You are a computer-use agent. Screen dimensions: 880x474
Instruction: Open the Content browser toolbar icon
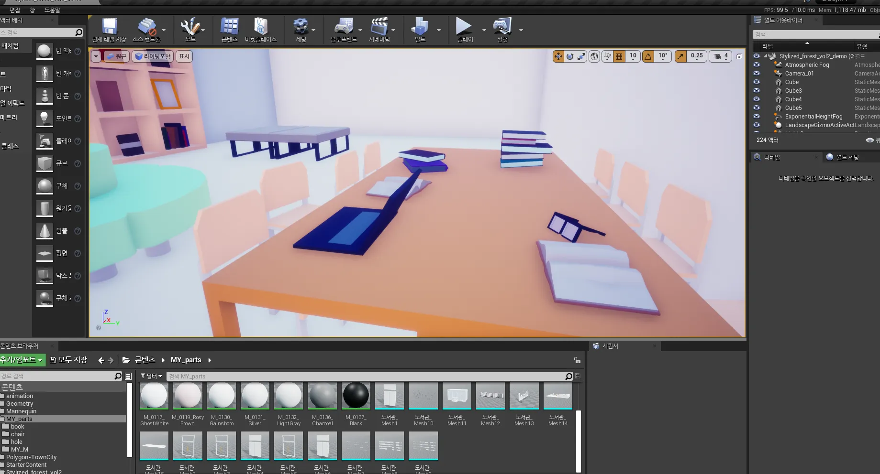[x=229, y=27]
